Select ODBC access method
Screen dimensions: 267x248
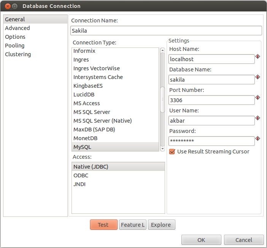(x=81, y=175)
